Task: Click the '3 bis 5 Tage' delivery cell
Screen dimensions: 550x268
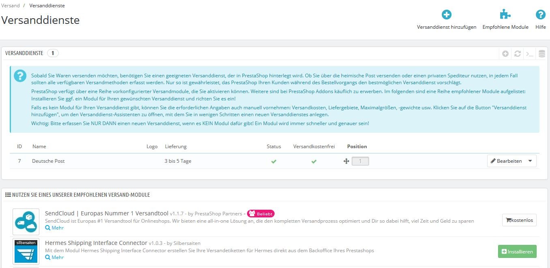Action: (x=178, y=161)
